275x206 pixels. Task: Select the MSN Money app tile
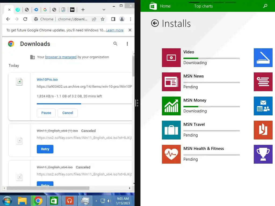point(171,106)
